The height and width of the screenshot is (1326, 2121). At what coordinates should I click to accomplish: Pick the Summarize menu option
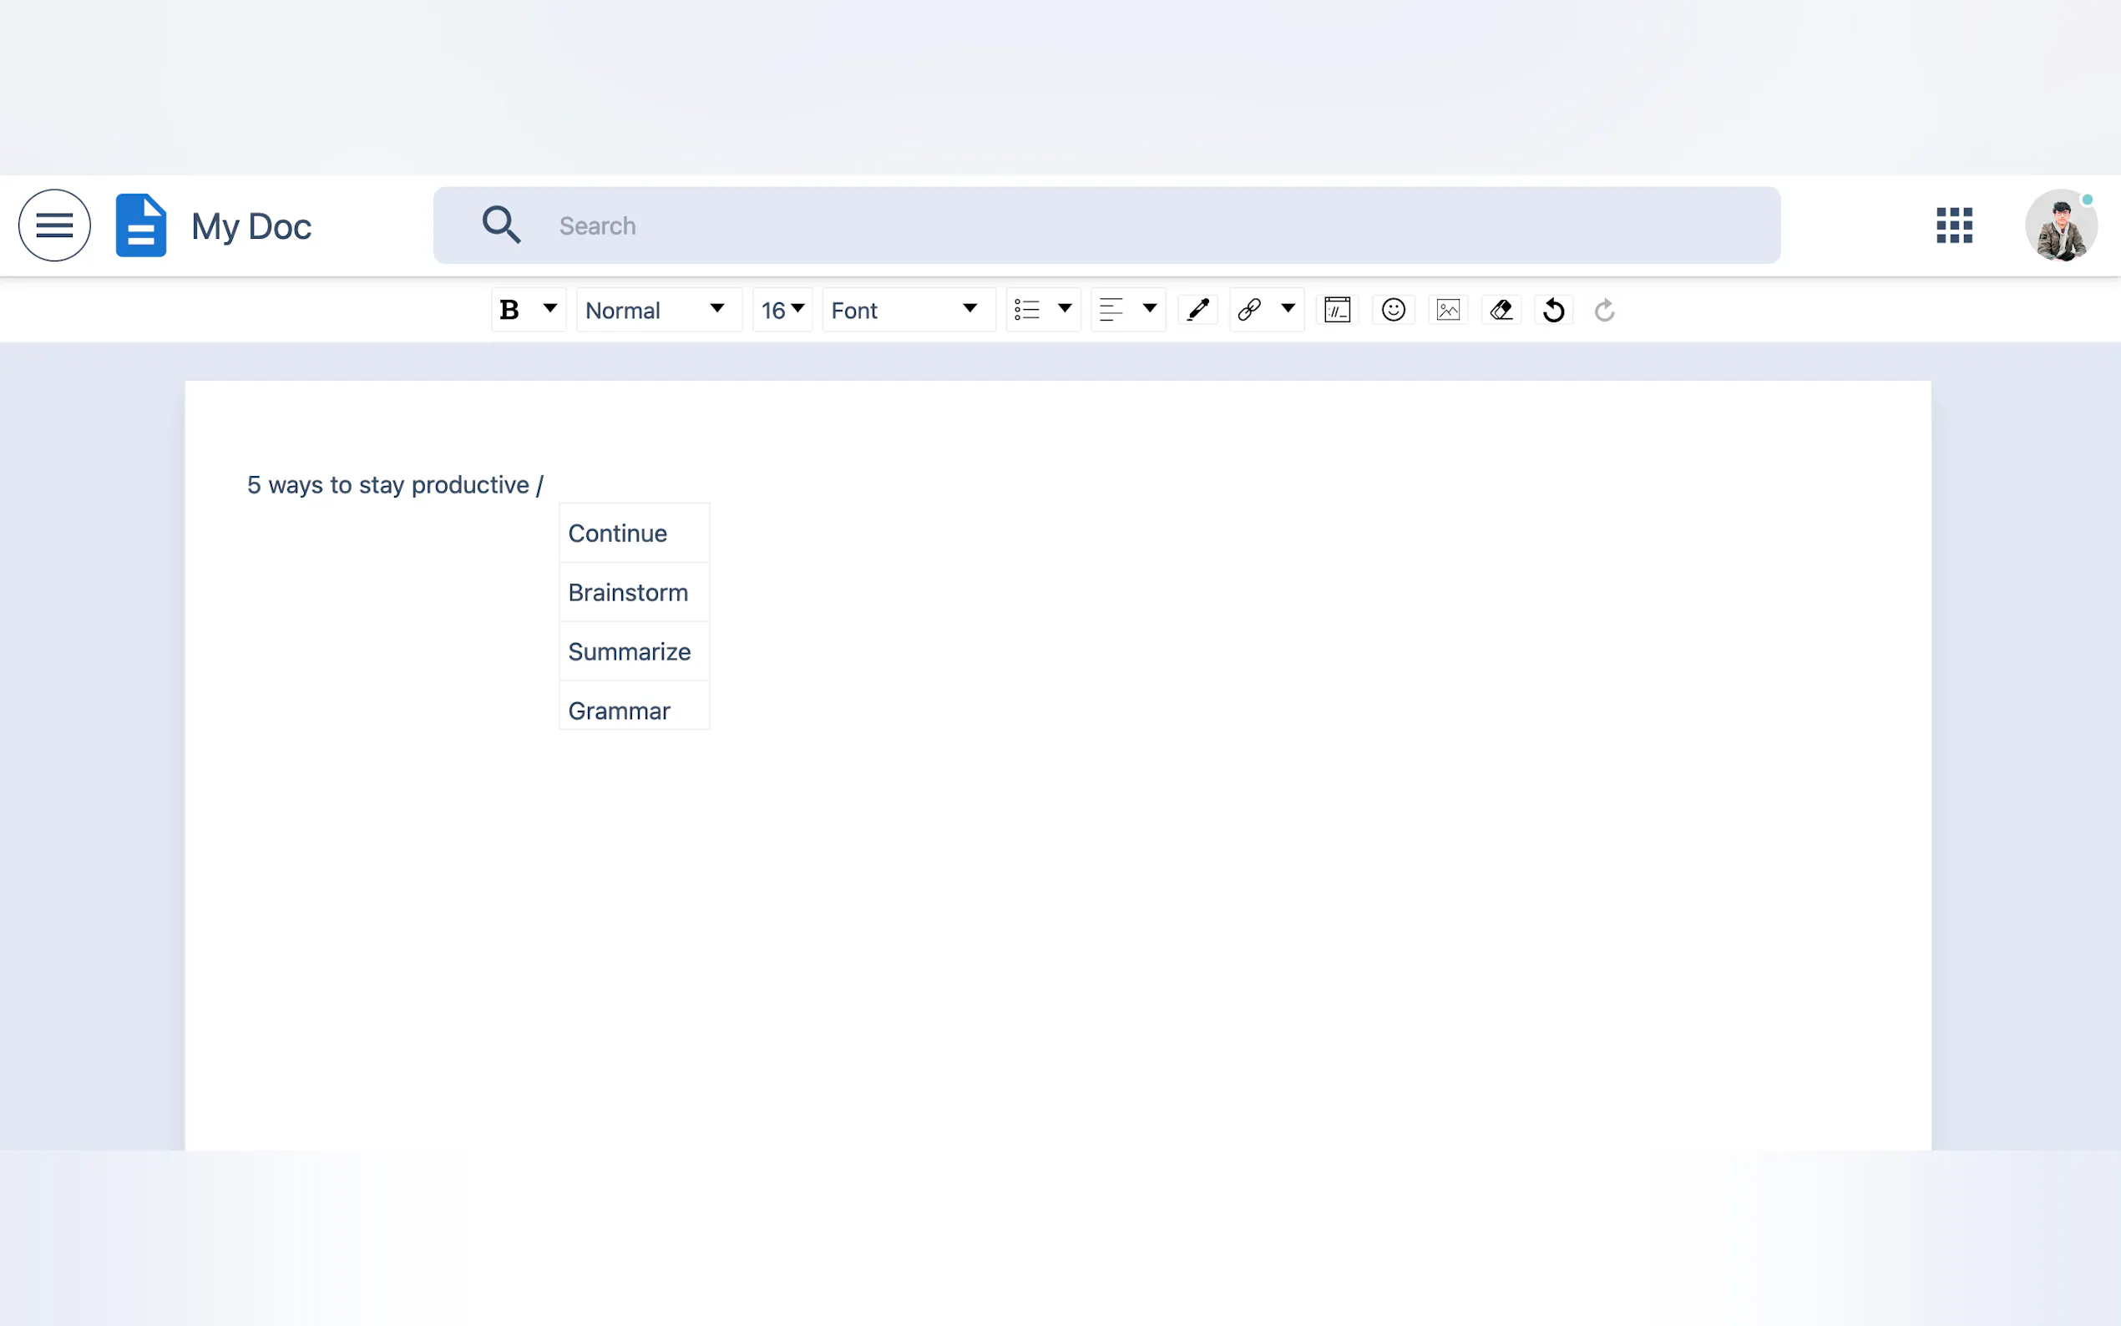pyautogui.click(x=633, y=651)
